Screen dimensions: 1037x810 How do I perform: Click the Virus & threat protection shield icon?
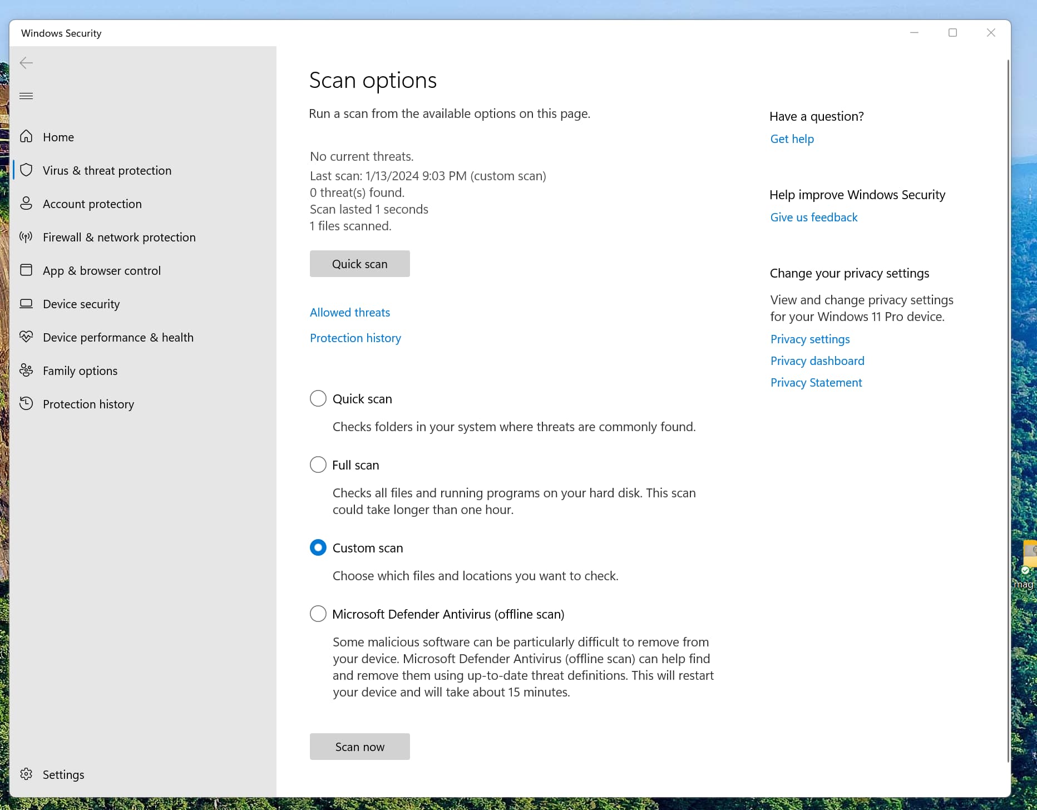(x=26, y=170)
